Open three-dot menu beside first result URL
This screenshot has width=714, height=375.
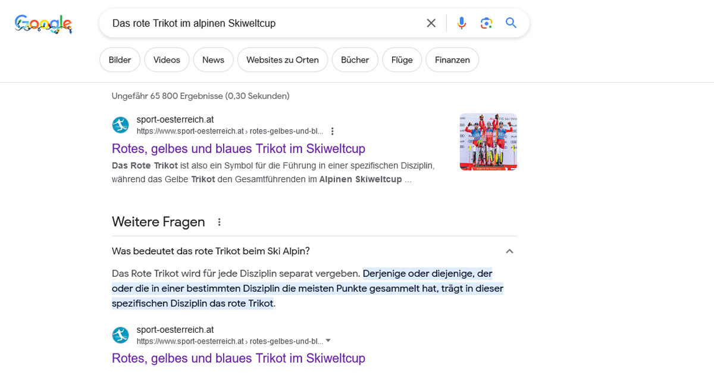click(333, 131)
